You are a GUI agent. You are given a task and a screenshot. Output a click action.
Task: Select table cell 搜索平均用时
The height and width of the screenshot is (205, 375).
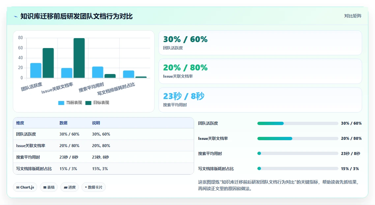click(x=28, y=157)
